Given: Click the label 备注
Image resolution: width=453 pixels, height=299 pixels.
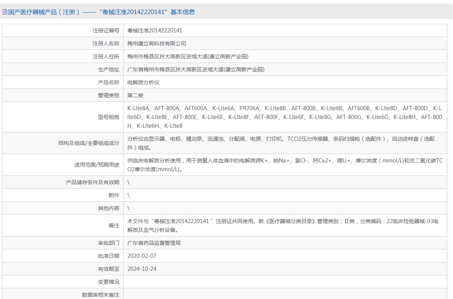Looking at the screenshot, I should [x=114, y=225].
